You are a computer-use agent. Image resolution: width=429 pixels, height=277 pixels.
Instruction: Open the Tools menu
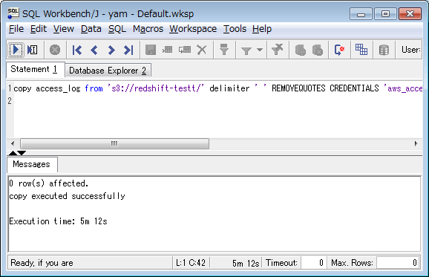click(x=235, y=29)
